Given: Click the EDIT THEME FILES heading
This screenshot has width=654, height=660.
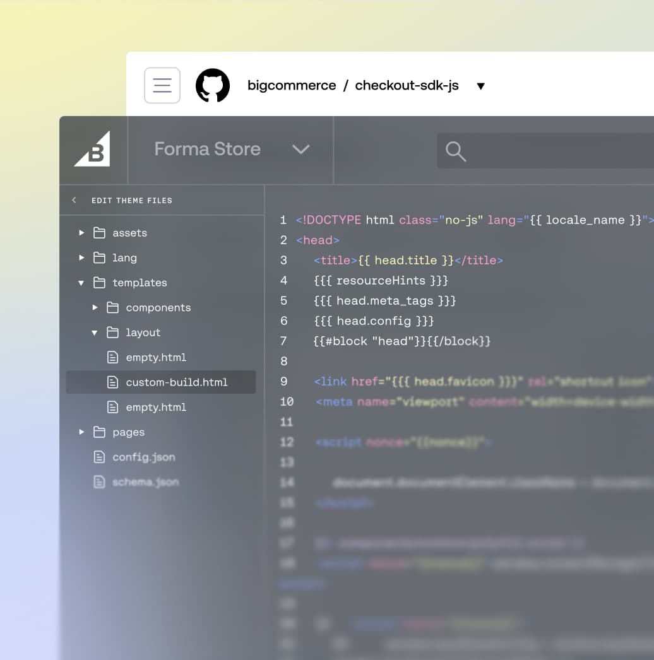Looking at the screenshot, I should [132, 201].
